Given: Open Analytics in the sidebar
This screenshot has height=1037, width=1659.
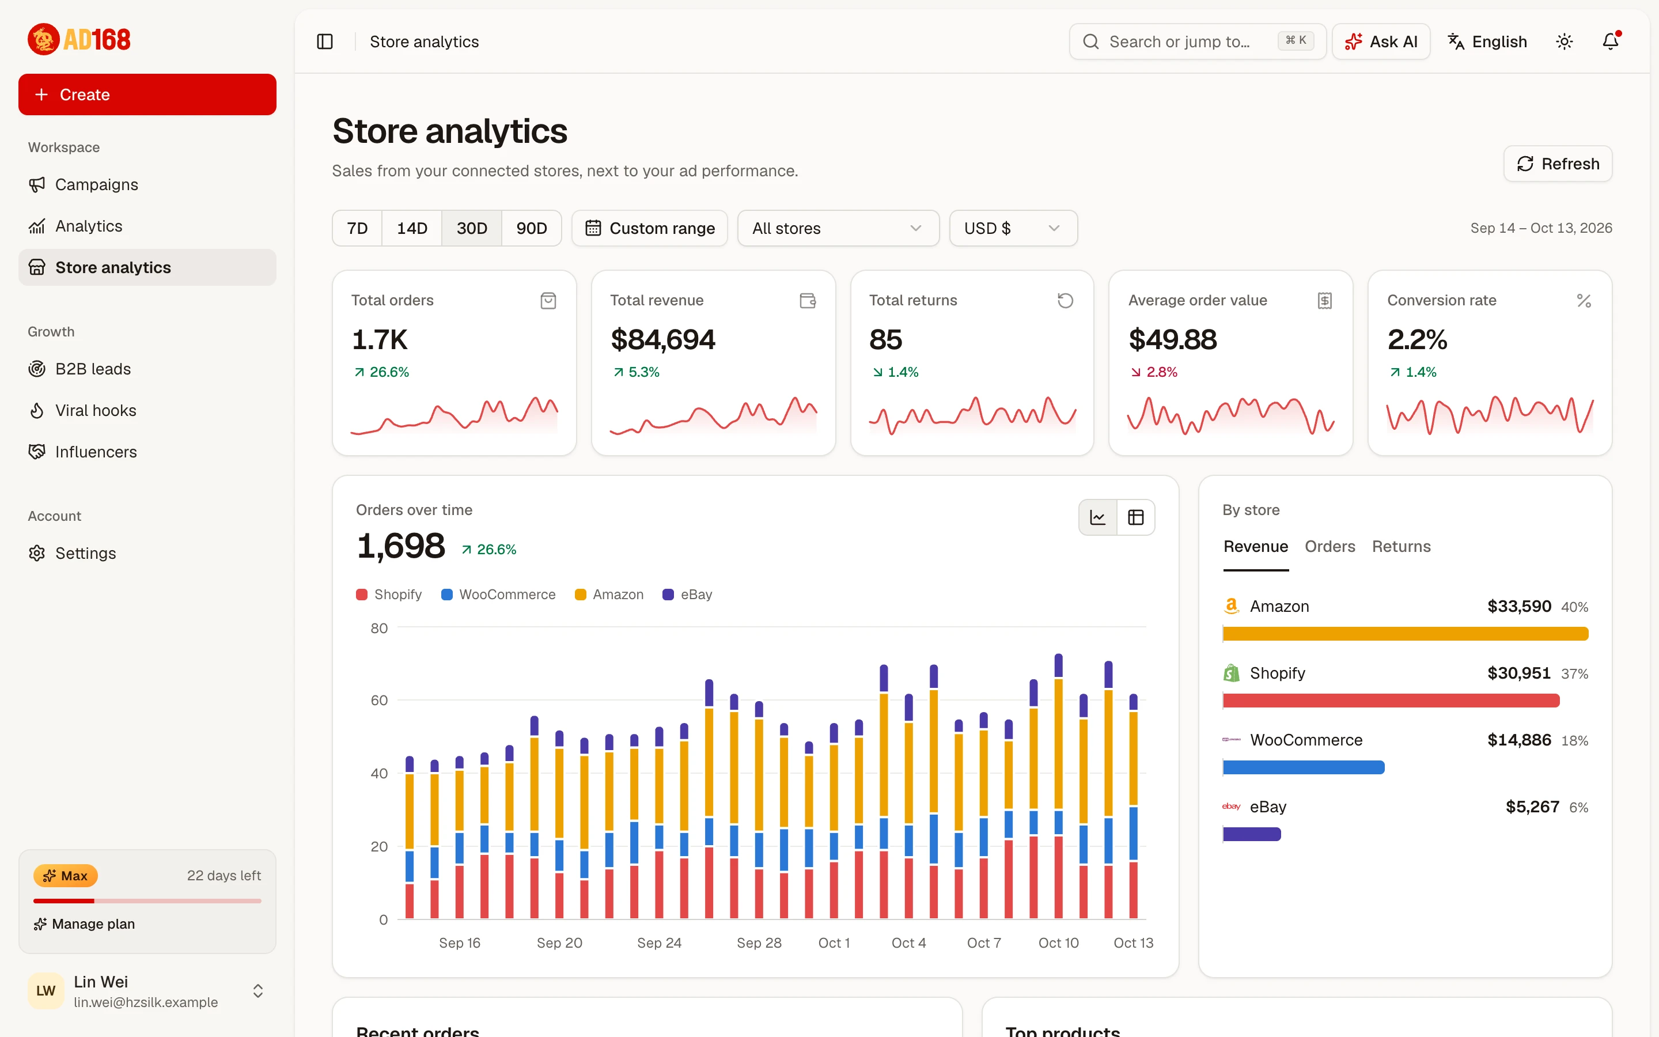Looking at the screenshot, I should [147, 226].
